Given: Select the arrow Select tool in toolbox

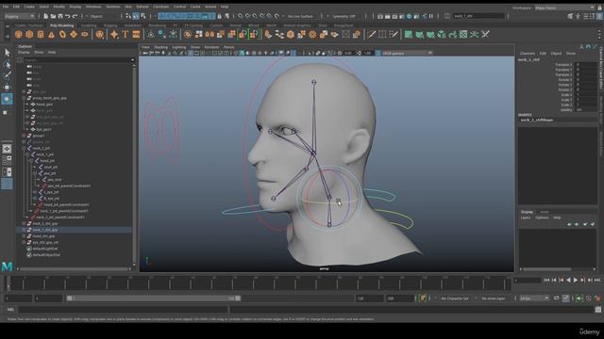Looking at the screenshot, I should pos(7,53).
